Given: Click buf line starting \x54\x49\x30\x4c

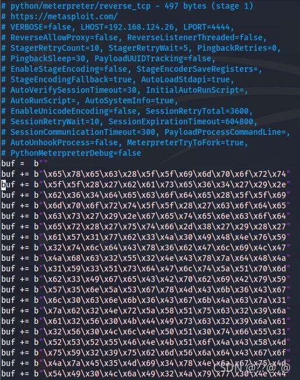Looking at the screenshot, I should 146,374.
